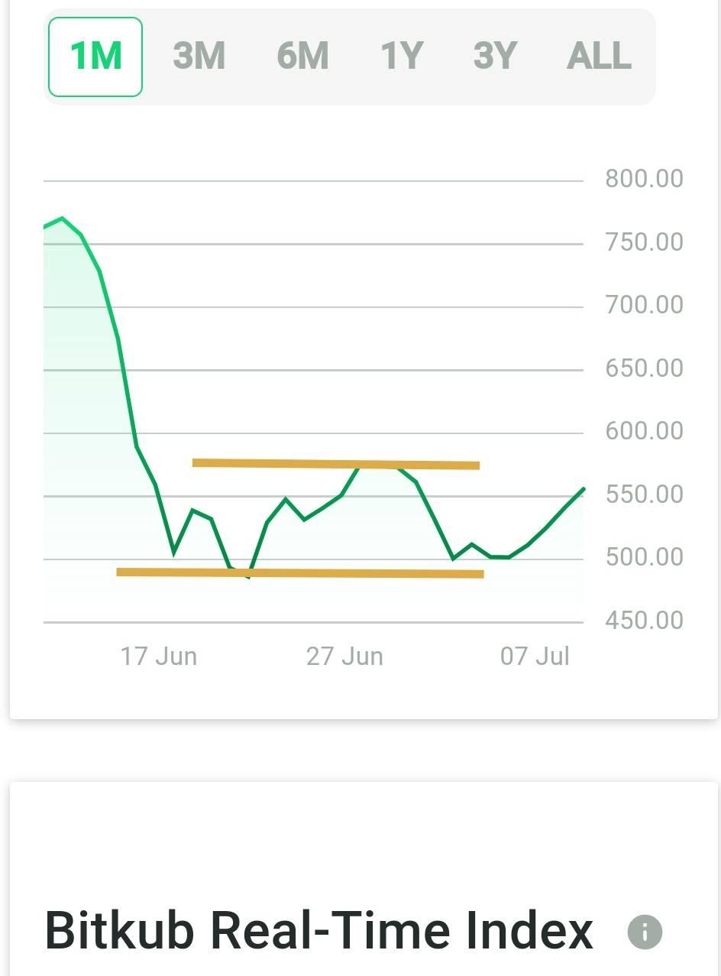Click the chart line's rightmost end point
Screen dimensions: 721x976
584,488
